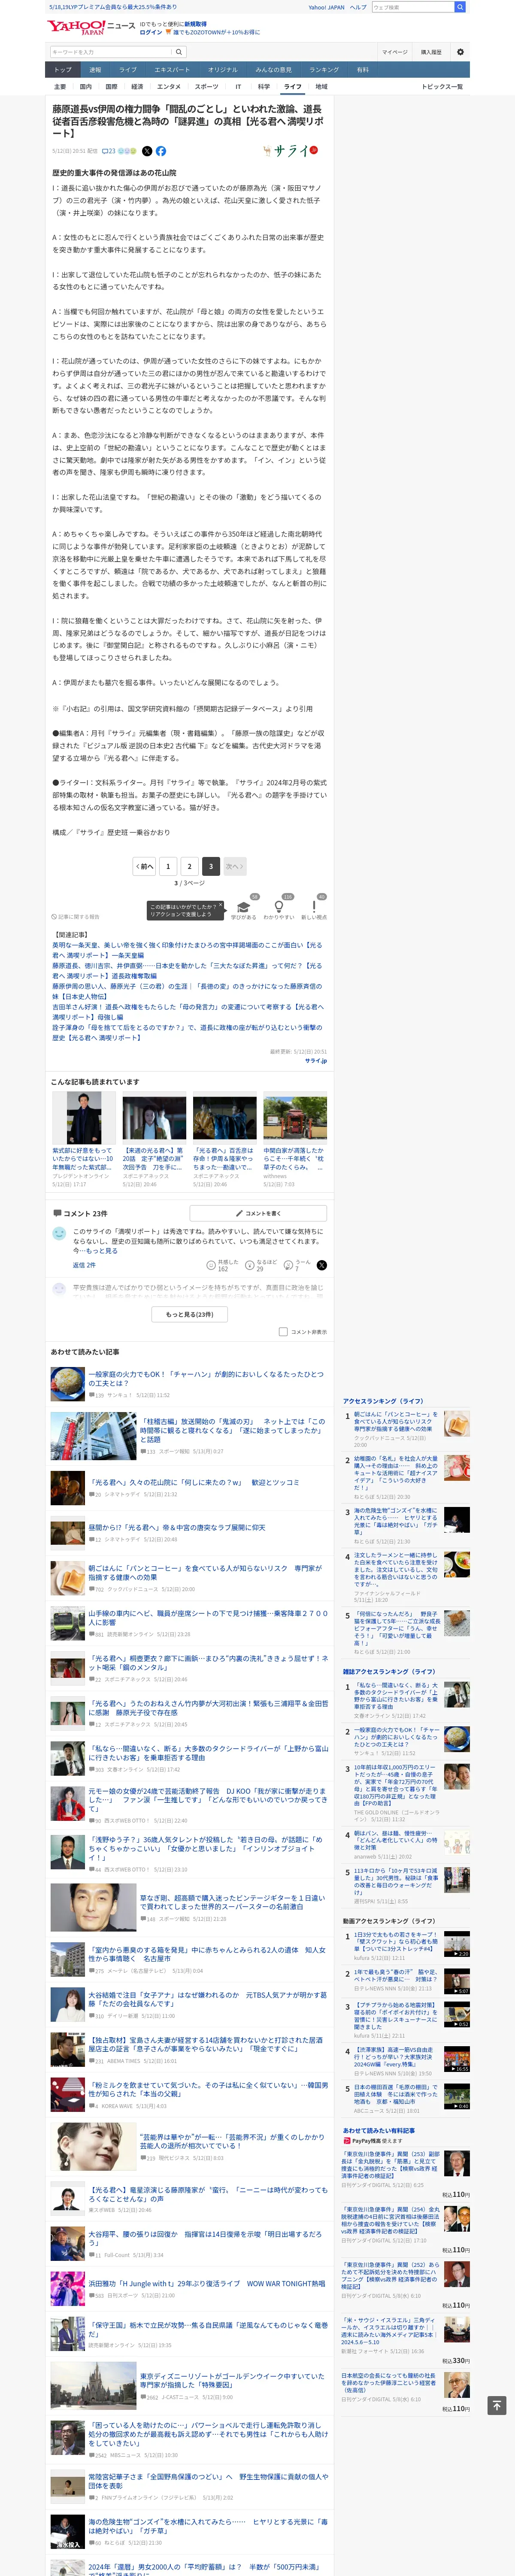Switch to the エキスパート tab

[172, 70]
